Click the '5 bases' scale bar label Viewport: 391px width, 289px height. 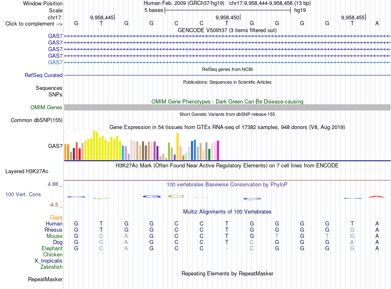[x=154, y=10]
